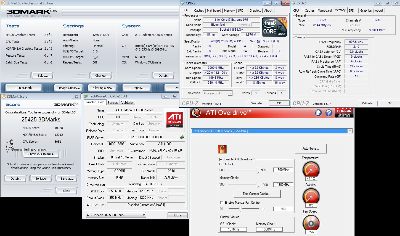This screenshot has height=236, width=400.
Task: Click the Filtering & AA button
Action: (x=103, y=88)
